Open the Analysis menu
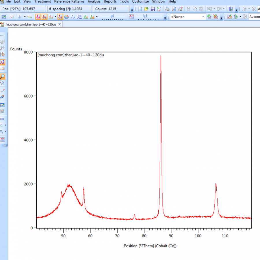 click(x=94, y=1)
